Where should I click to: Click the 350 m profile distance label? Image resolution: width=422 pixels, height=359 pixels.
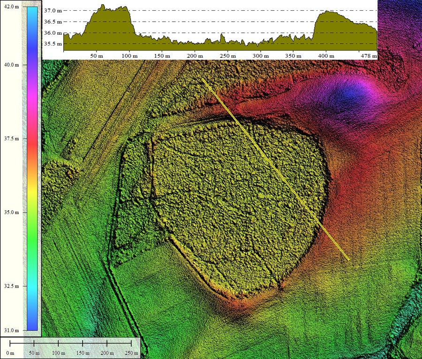[294, 56]
